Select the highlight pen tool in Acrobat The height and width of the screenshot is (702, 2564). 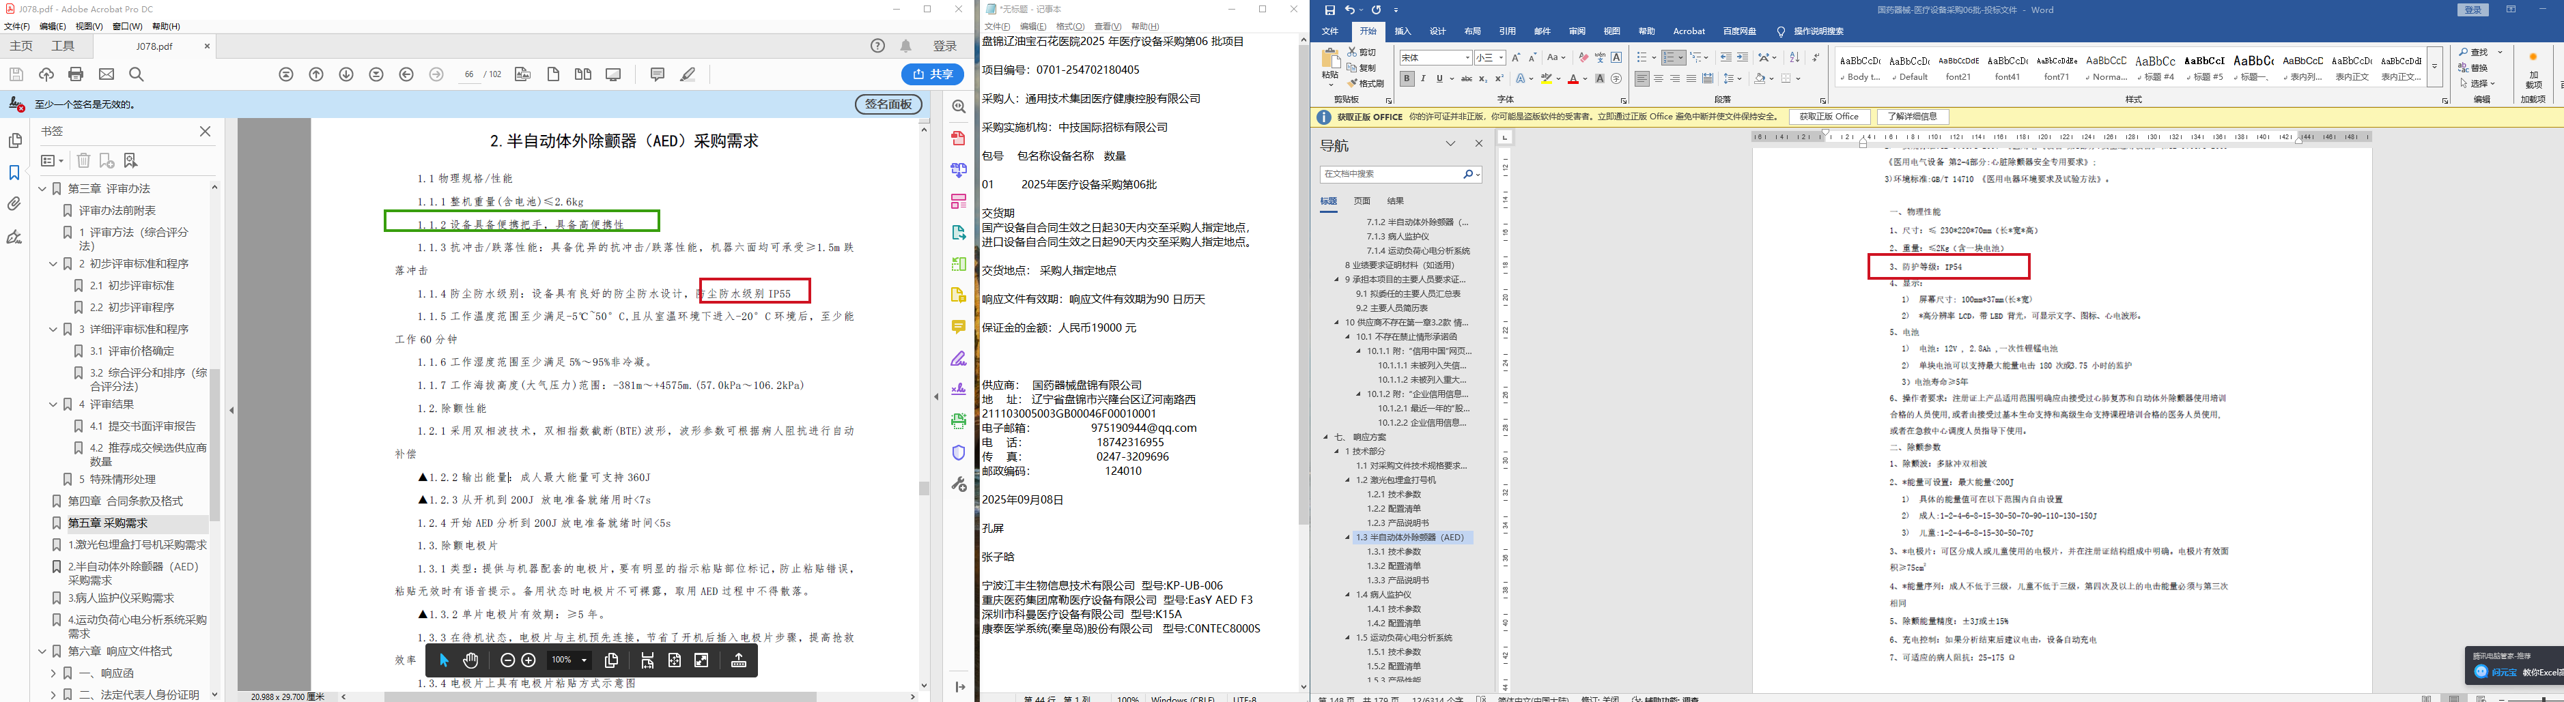coord(688,74)
